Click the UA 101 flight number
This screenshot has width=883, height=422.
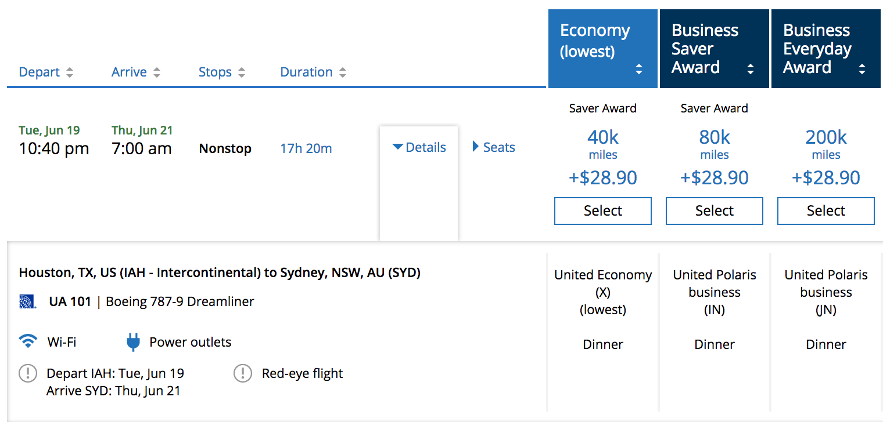coord(70,302)
